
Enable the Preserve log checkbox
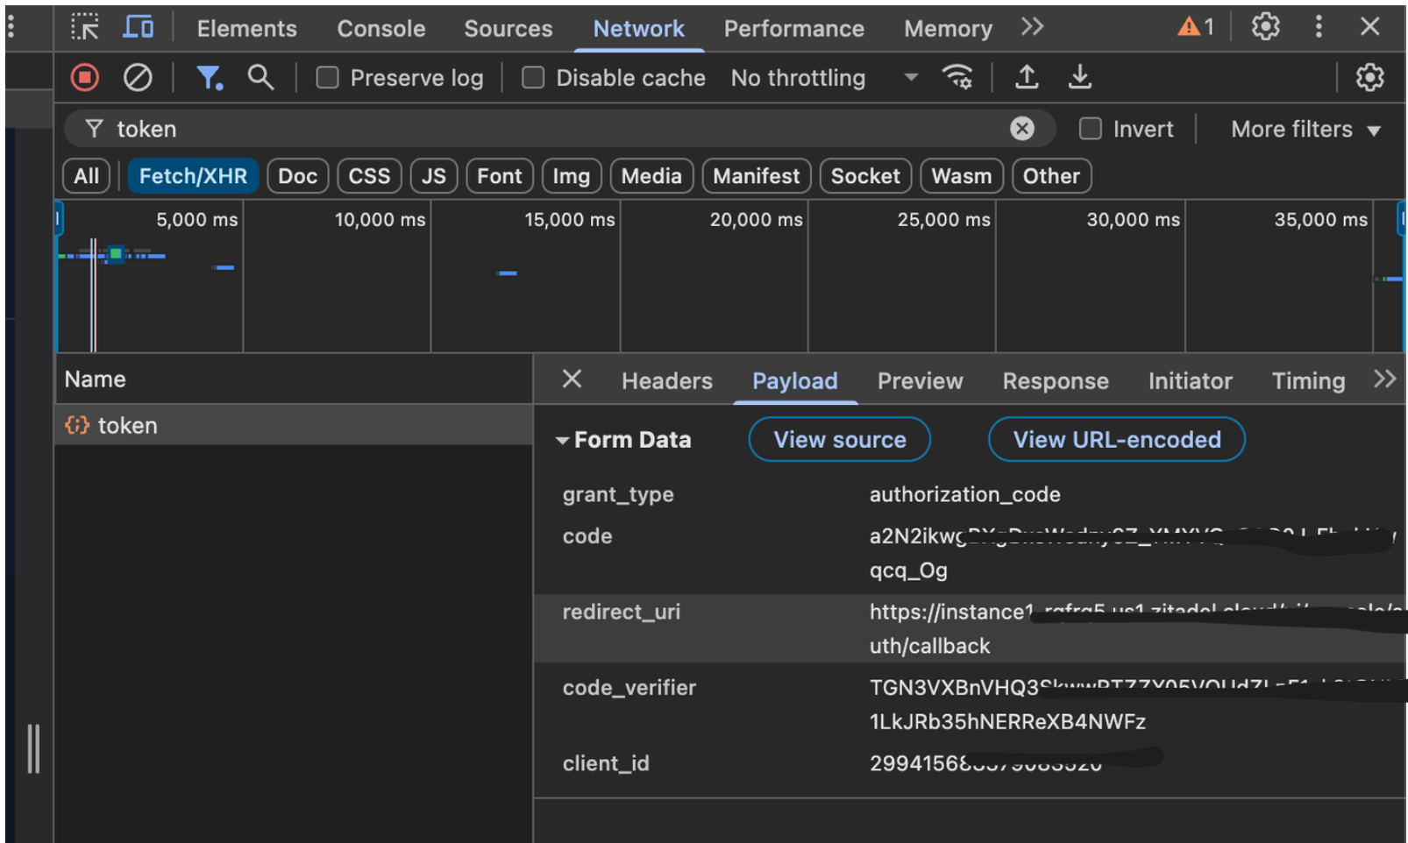tap(328, 78)
